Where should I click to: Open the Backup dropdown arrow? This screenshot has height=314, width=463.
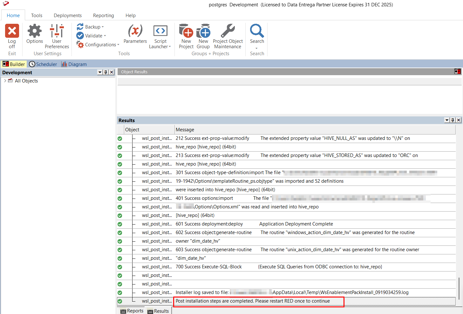pyautogui.click(x=103, y=27)
